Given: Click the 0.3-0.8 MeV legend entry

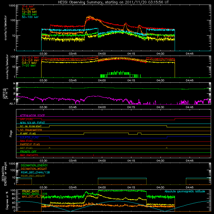Looking at the screenshot, I should [x=30, y=60].
